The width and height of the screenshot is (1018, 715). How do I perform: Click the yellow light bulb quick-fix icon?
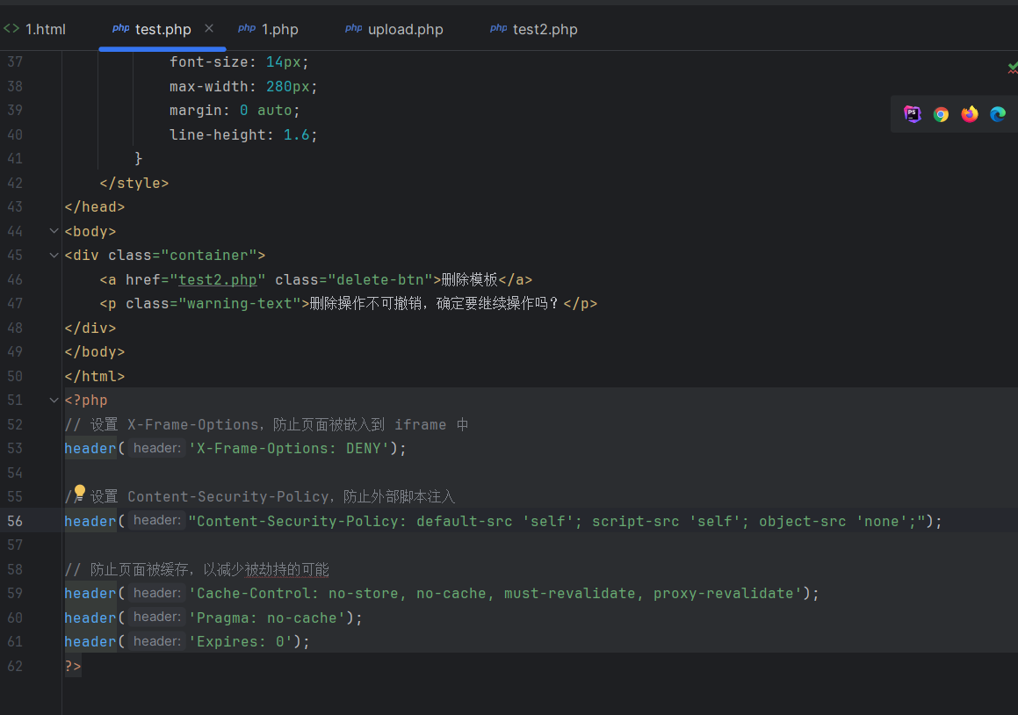[79, 492]
